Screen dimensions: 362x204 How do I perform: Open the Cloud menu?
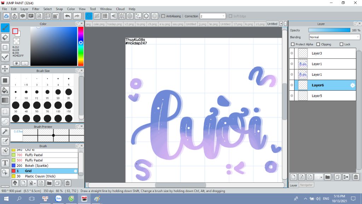point(120,9)
